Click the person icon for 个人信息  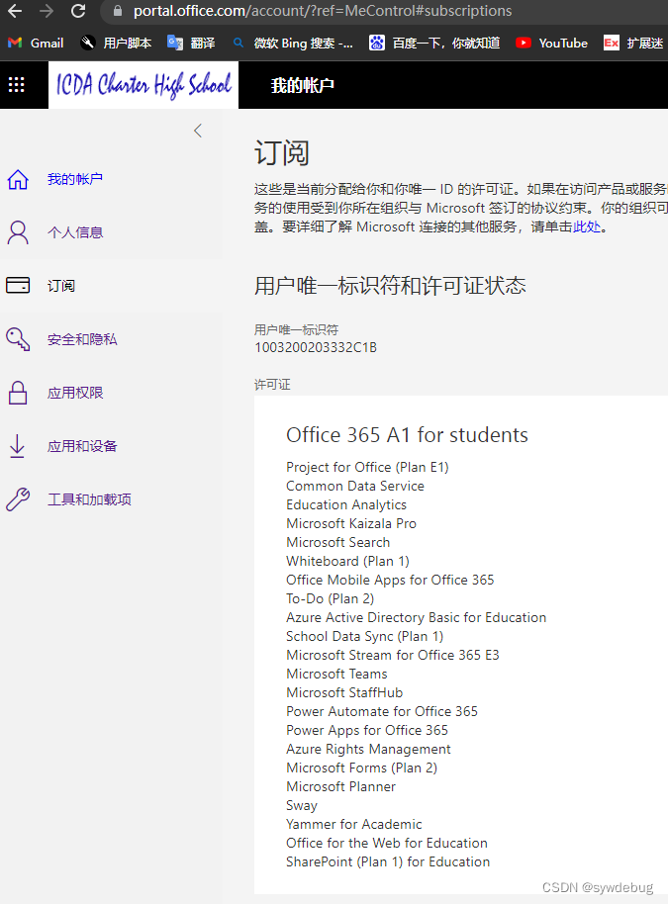[18, 232]
